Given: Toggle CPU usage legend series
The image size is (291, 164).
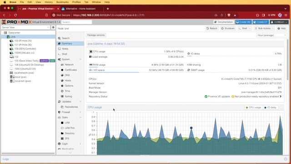Looking at the screenshot, I should tap(254, 108).
